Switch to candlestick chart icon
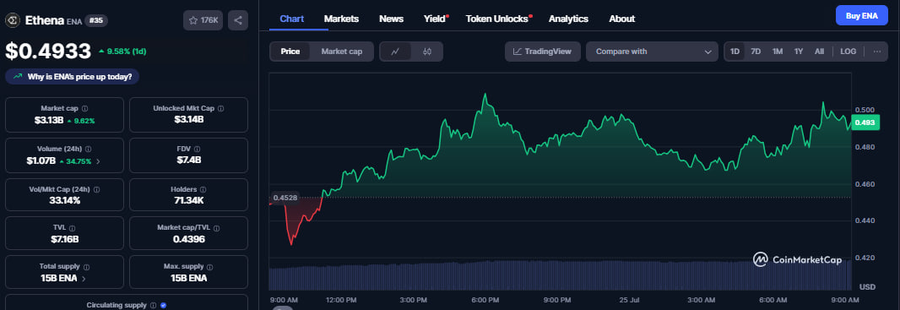The image size is (900, 310). (427, 51)
